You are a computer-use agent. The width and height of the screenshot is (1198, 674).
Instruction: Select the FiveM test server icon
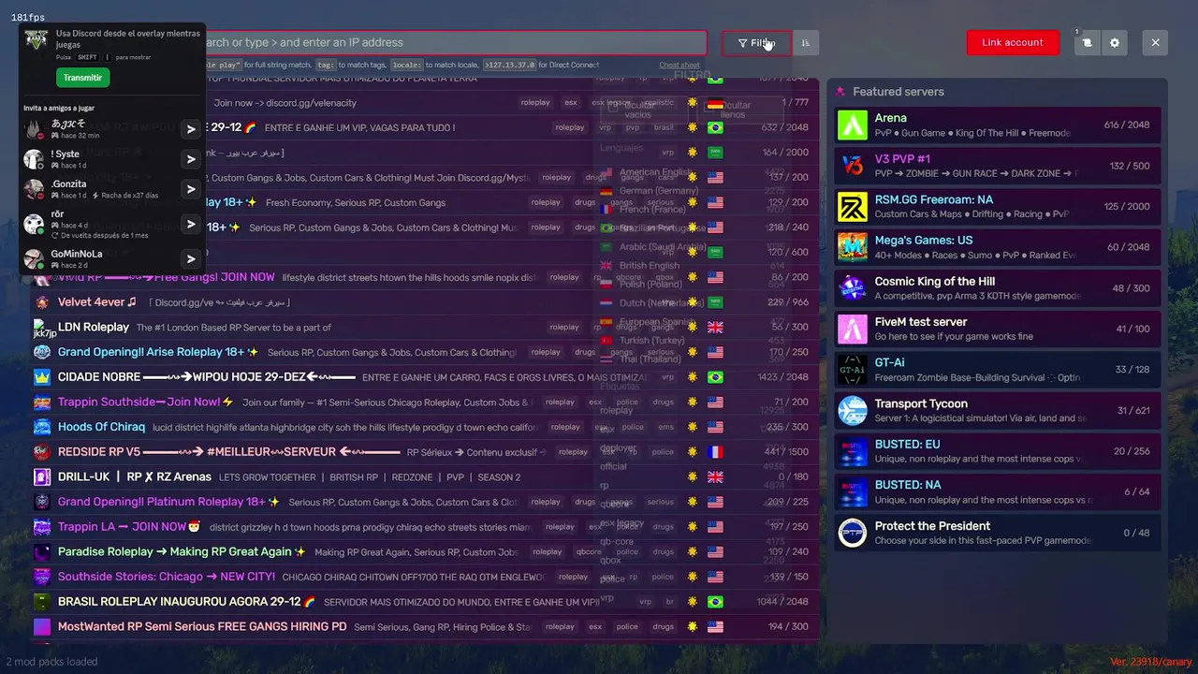(853, 329)
